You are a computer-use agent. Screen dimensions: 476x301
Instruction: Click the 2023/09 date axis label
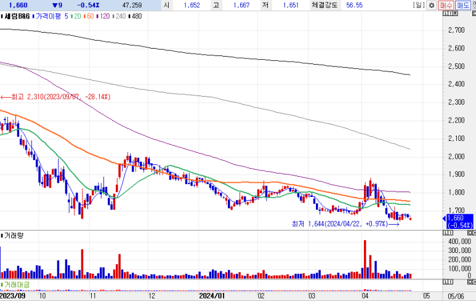click(13, 296)
